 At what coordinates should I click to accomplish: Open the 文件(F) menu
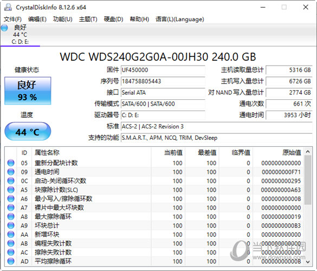12,19
